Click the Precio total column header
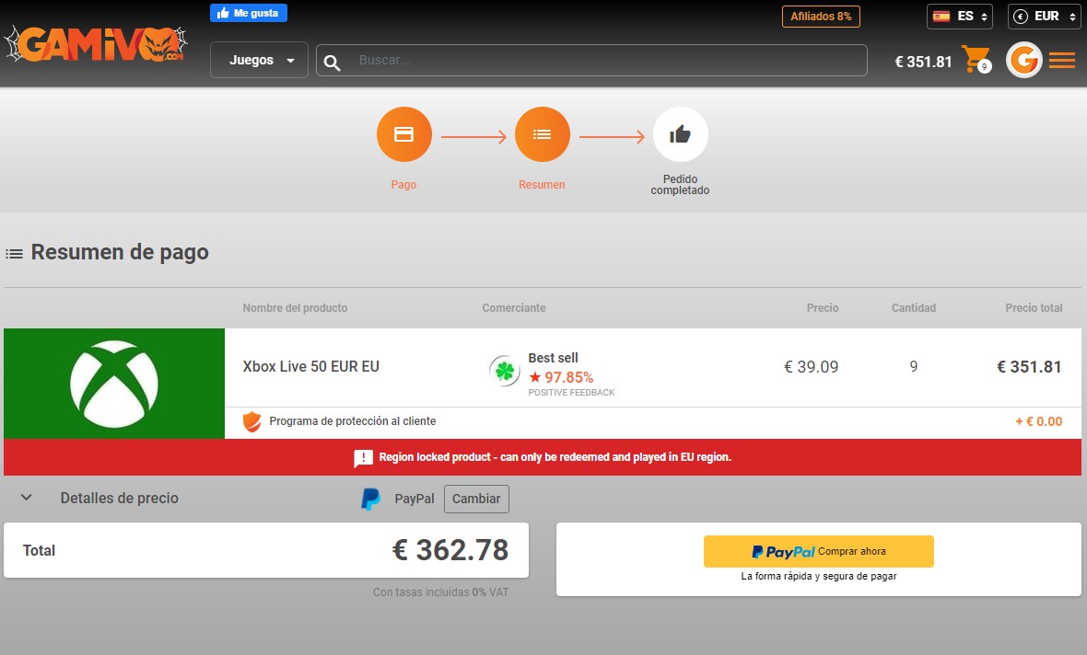Screen dimensions: 1087x655 [1034, 308]
